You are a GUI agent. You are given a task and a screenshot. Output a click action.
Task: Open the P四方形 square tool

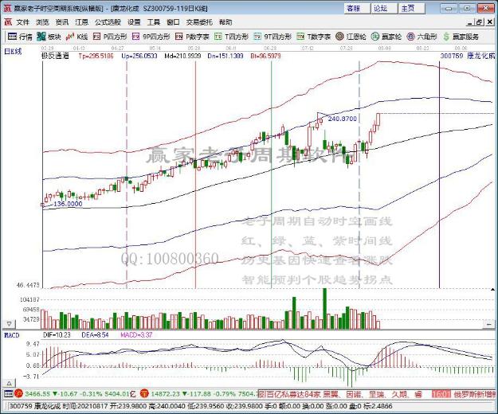[110, 37]
